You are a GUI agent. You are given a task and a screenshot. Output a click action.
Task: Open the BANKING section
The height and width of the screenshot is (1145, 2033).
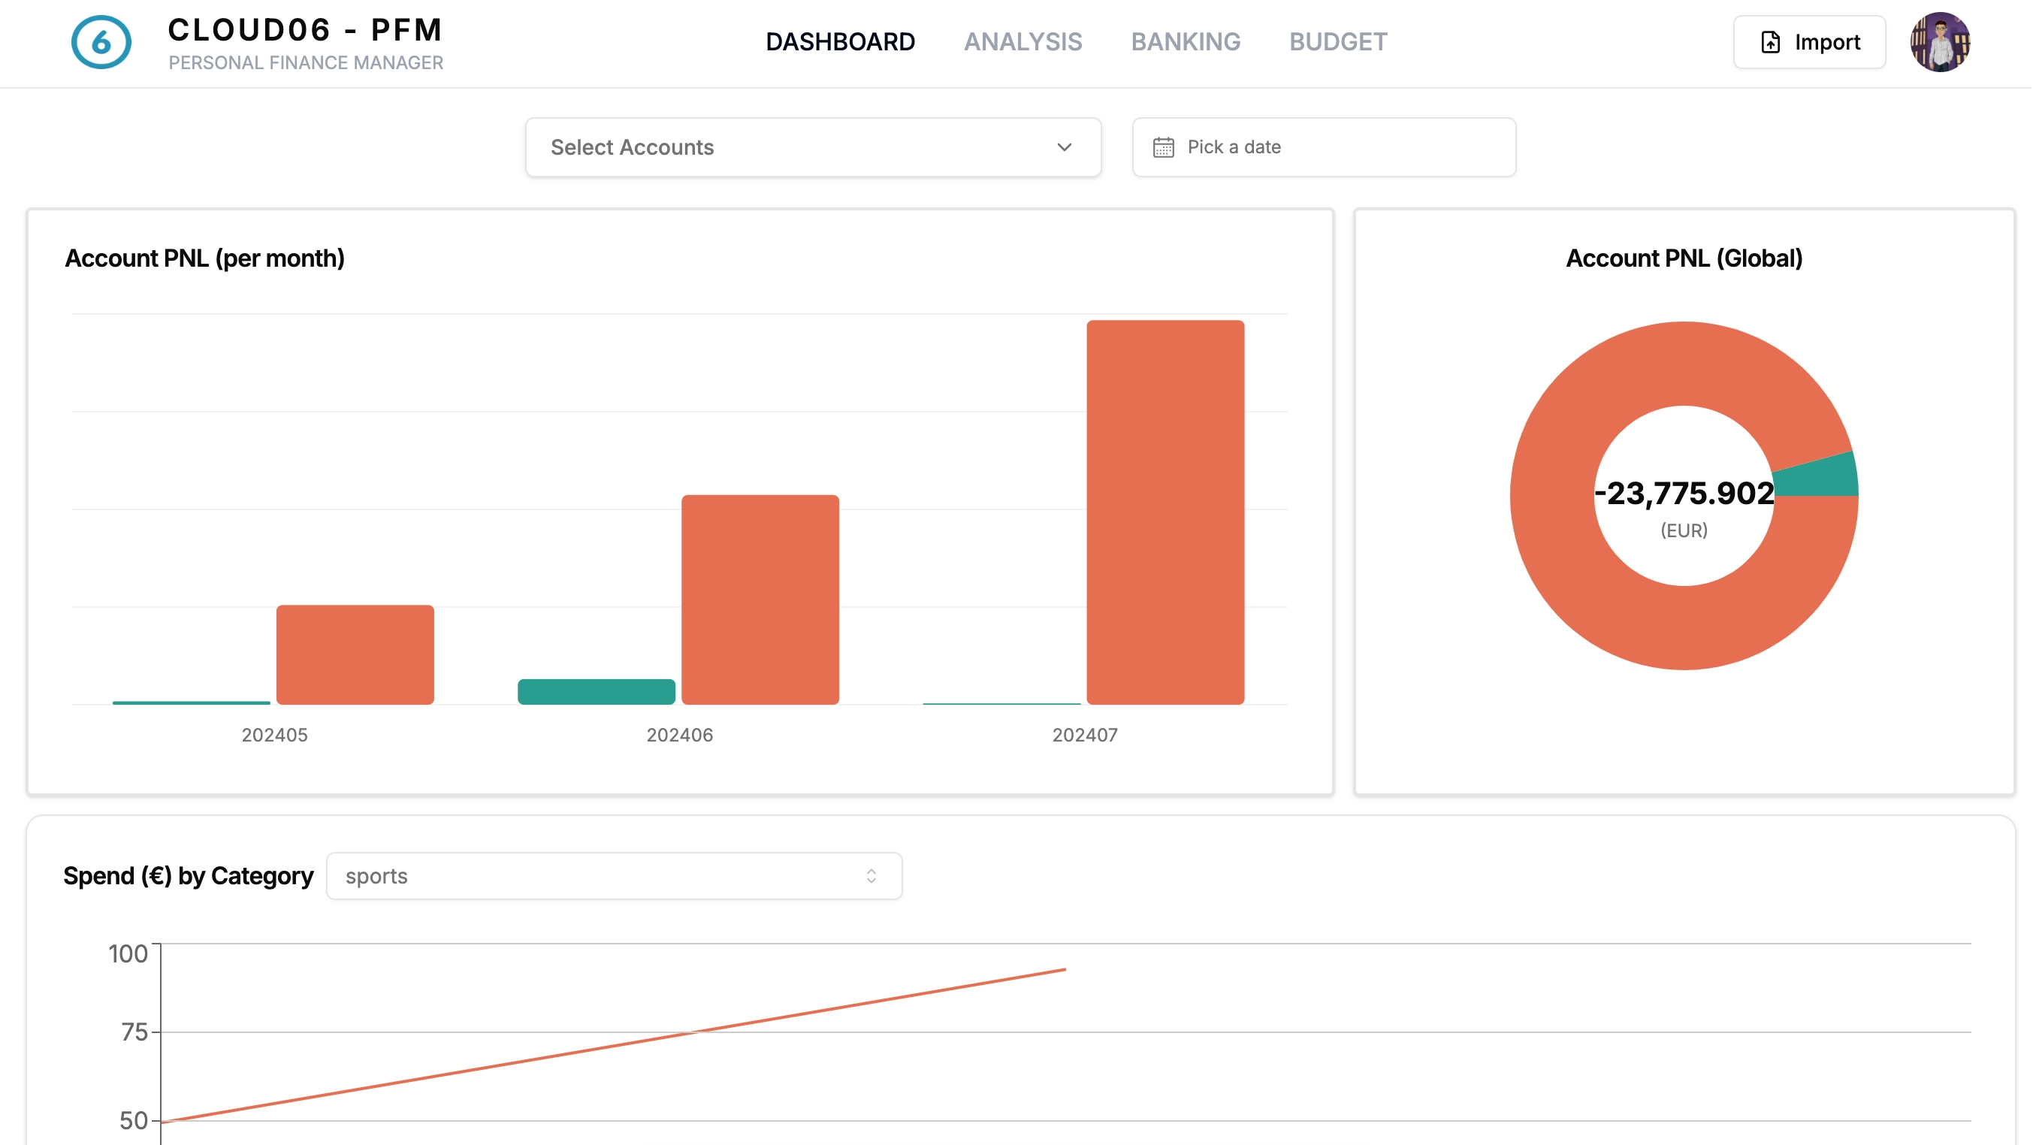pos(1186,42)
